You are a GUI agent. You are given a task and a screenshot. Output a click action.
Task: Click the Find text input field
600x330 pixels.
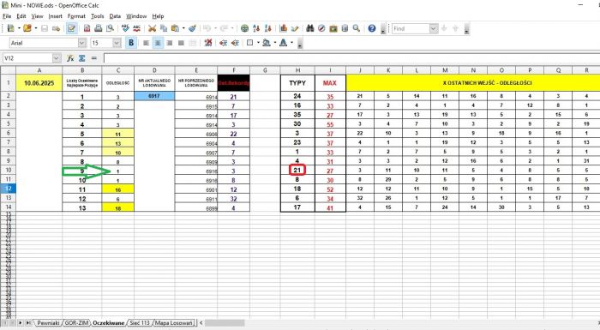pyautogui.click(x=411, y=28)
